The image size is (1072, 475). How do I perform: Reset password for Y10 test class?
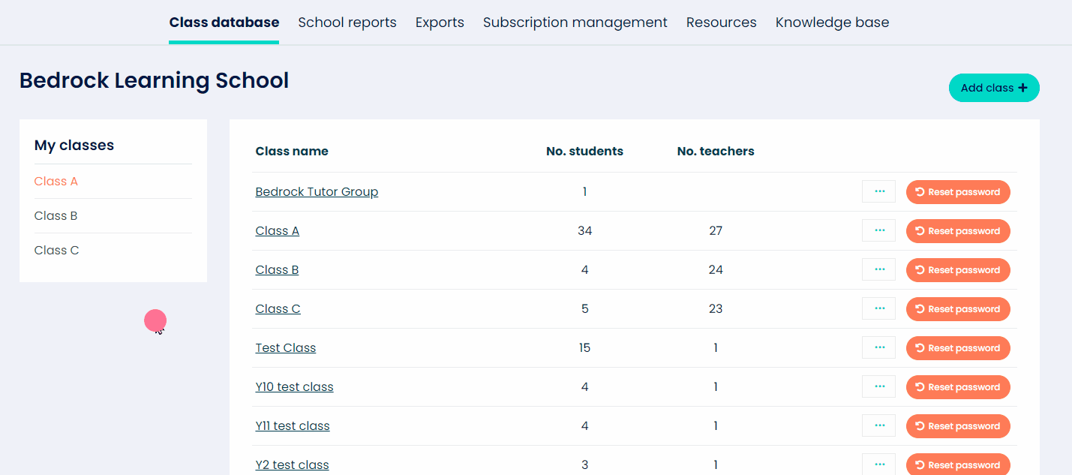[x=958, y=387]
